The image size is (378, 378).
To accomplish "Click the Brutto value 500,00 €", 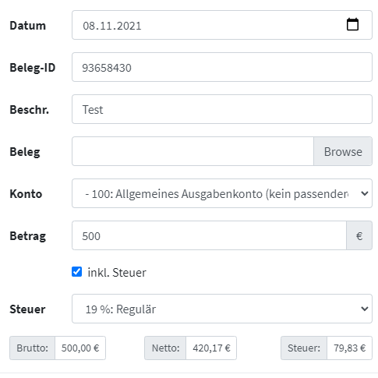I will tap(80, 348).
